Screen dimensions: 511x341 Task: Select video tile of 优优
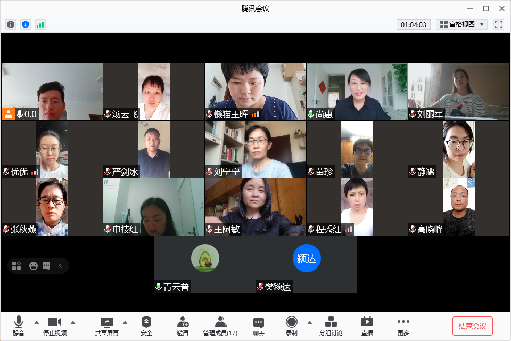coord(52,149)
